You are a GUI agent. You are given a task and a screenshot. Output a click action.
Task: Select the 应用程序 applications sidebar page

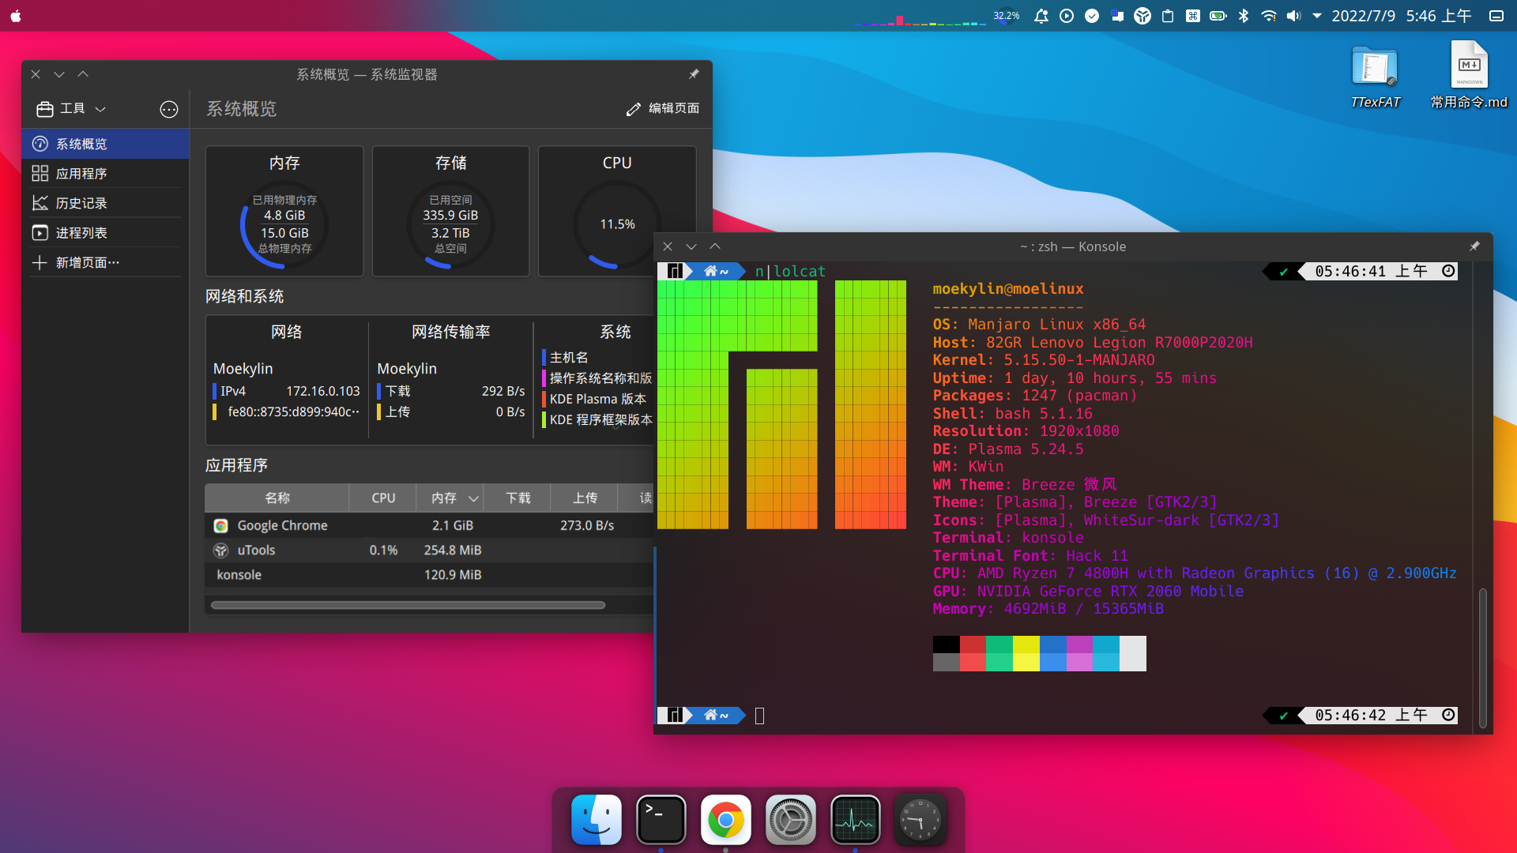pos(81,174)
